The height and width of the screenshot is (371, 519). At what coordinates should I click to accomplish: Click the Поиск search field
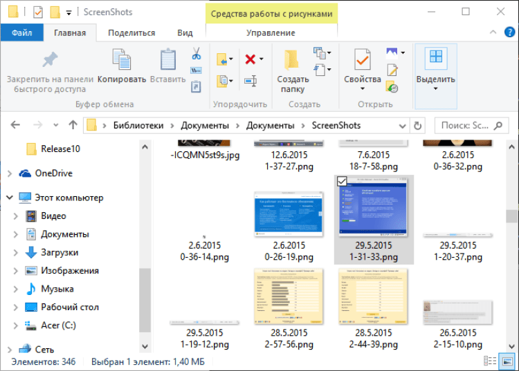pyautogui.click(x=472, y=126)
